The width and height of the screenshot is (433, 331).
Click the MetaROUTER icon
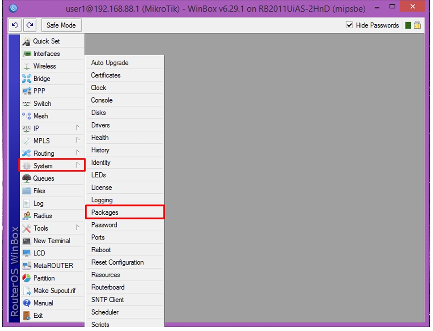[27, 266]
